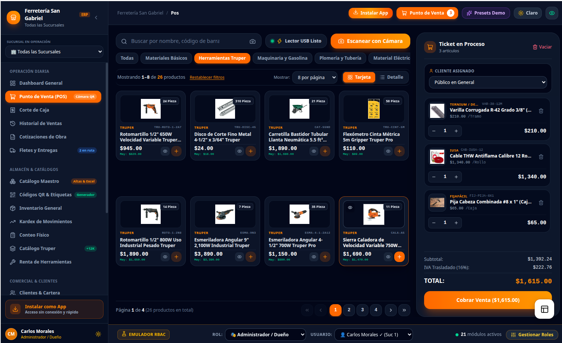Decrease Cable THW quantity with minus
Viewport: 562px width, 343px height.
[434, 177]
